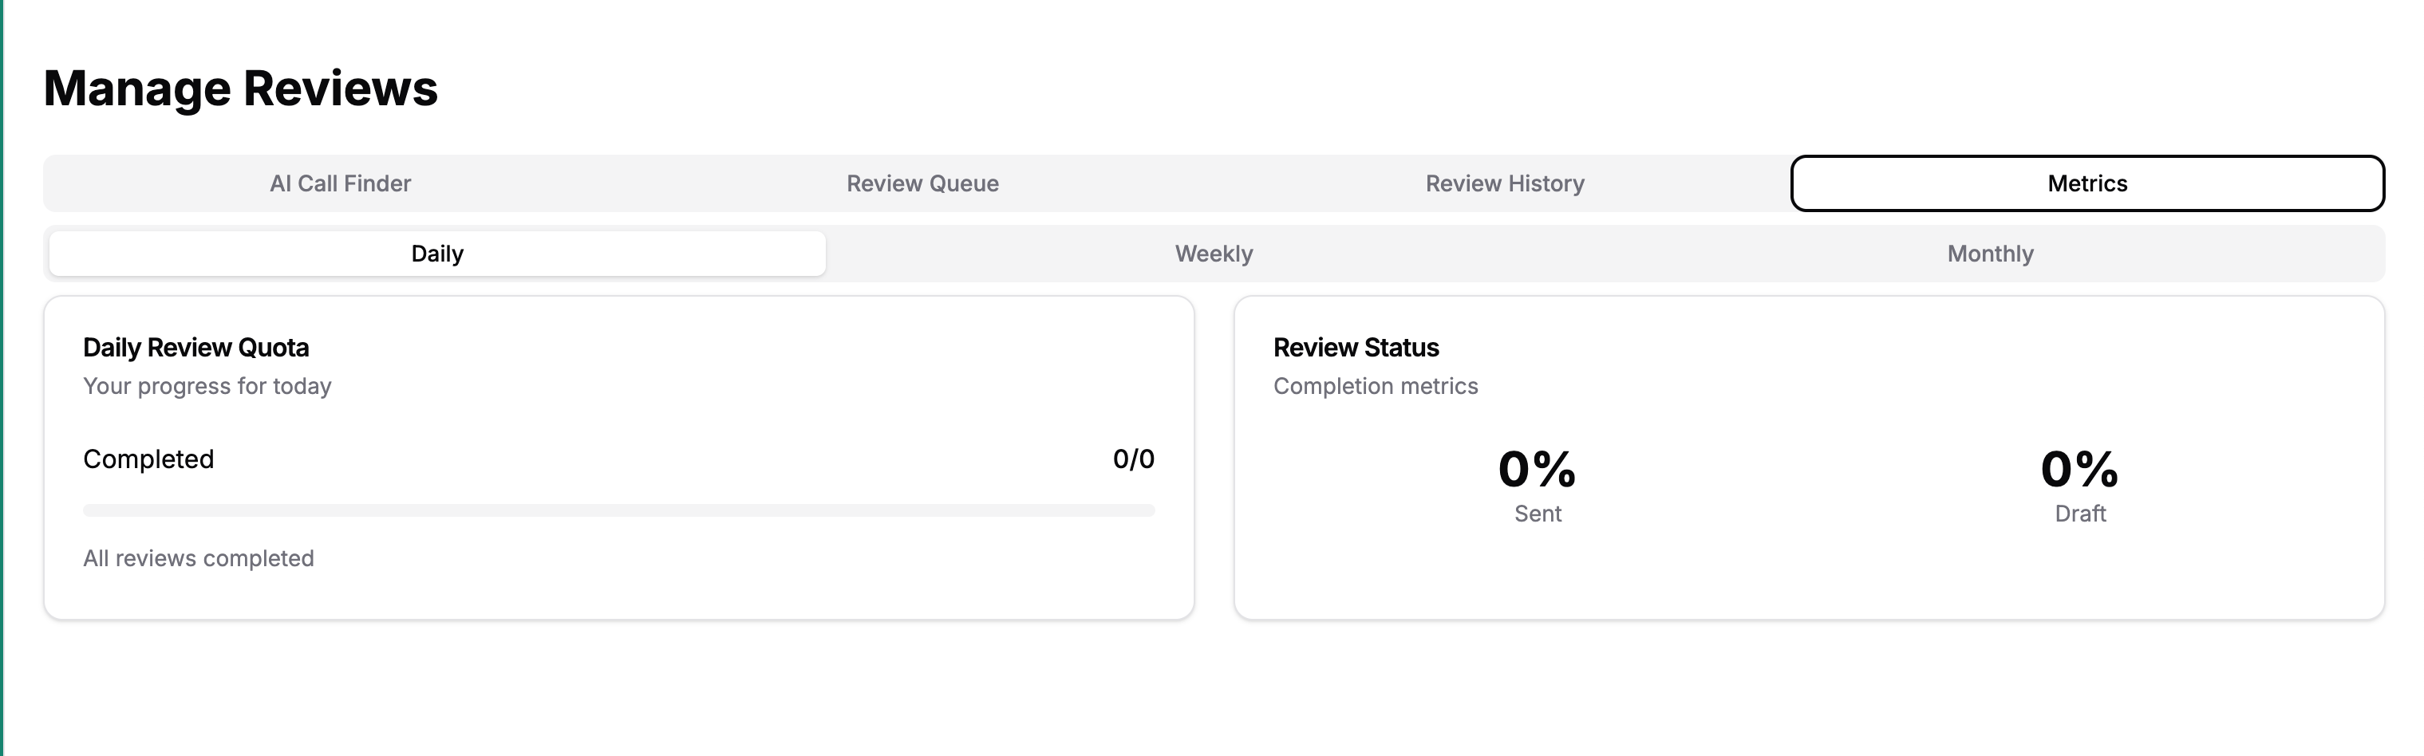Click Your progress for today subtitle

pyautogui.click(x=207, y=387)
